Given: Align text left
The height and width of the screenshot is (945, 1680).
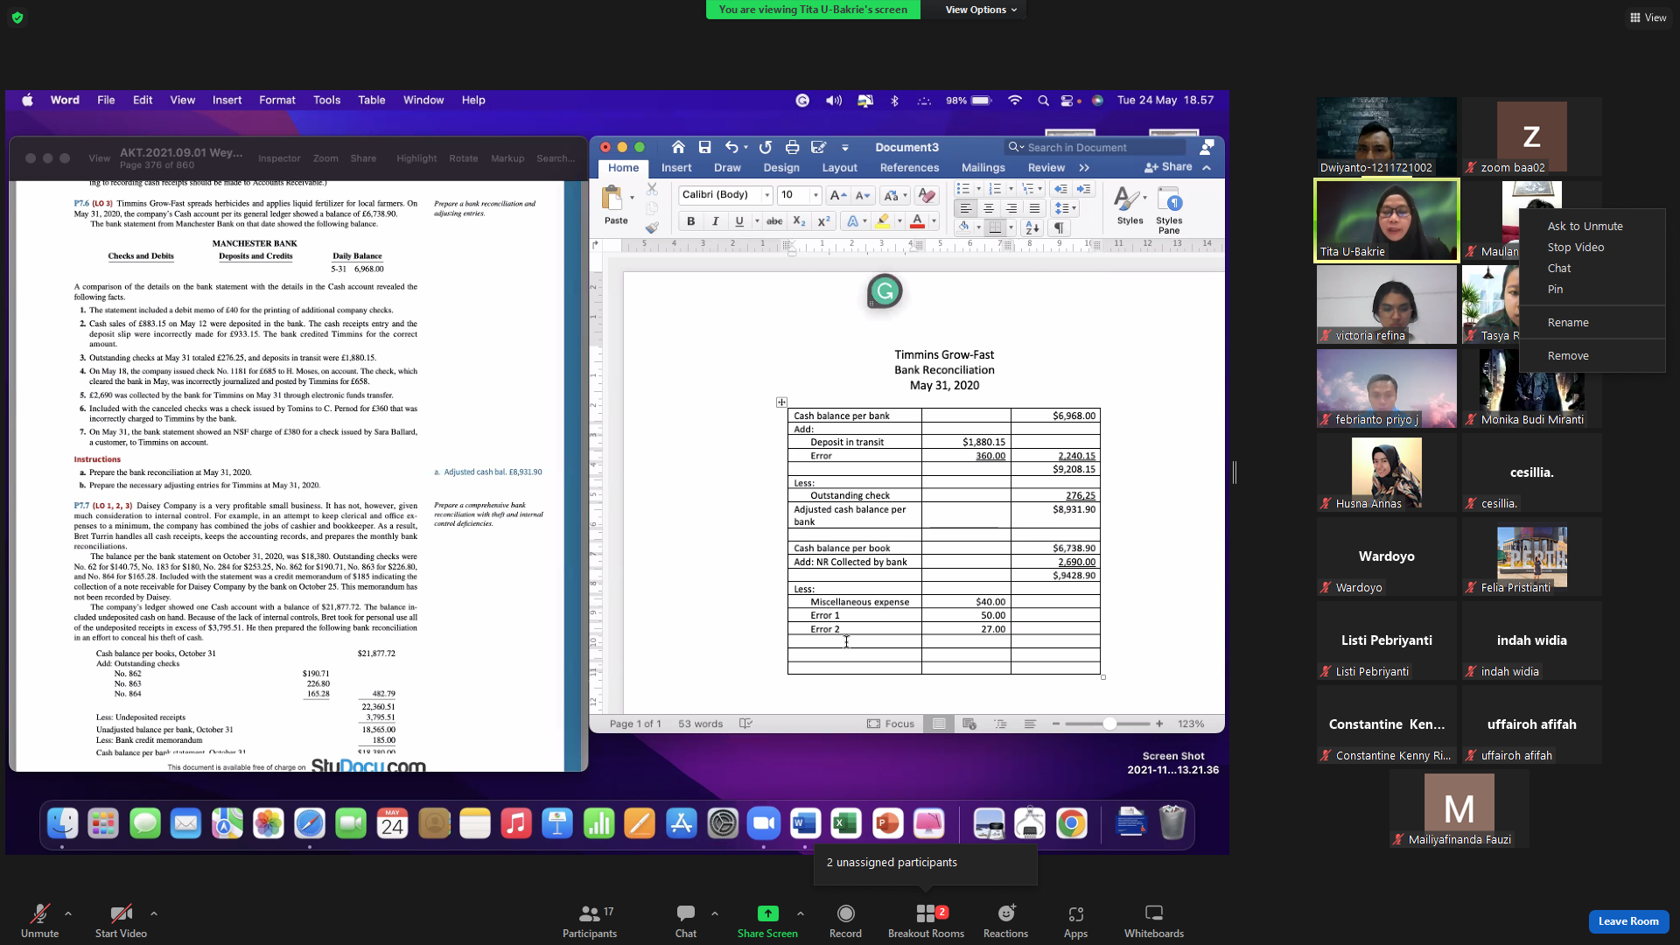Looking at the screenshot, I should [965, 208].
